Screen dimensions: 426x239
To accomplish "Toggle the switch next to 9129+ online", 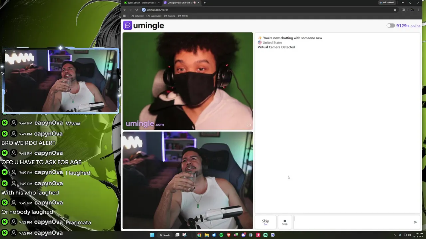I will coord(390,26).
